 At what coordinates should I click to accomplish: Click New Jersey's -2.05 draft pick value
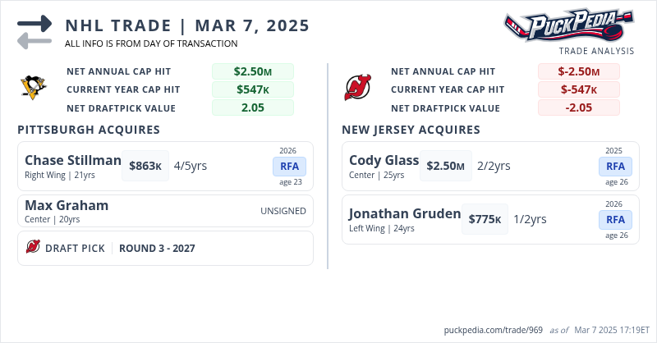click(x=578, y=107)
